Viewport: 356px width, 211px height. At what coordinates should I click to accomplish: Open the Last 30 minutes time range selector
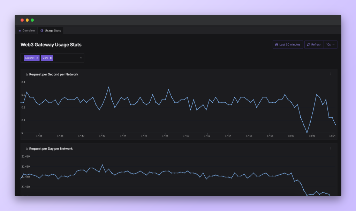pyautogui.click(x=288, y=45)
